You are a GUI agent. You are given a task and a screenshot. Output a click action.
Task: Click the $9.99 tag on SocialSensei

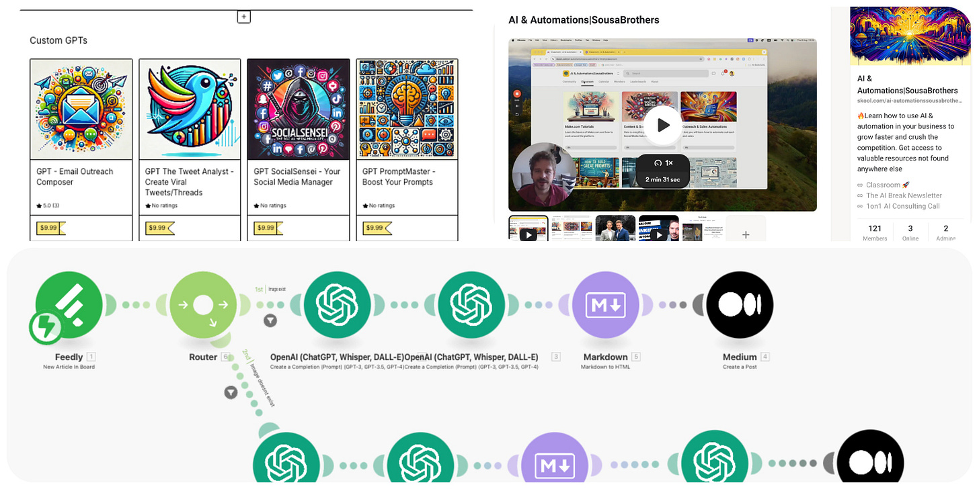pyautogui.click(x=268, y=228)
